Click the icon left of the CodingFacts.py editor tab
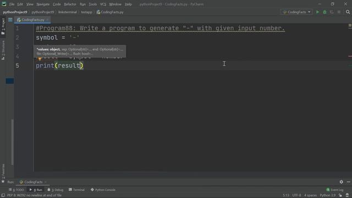352x198 pixels. click(10, 20)
